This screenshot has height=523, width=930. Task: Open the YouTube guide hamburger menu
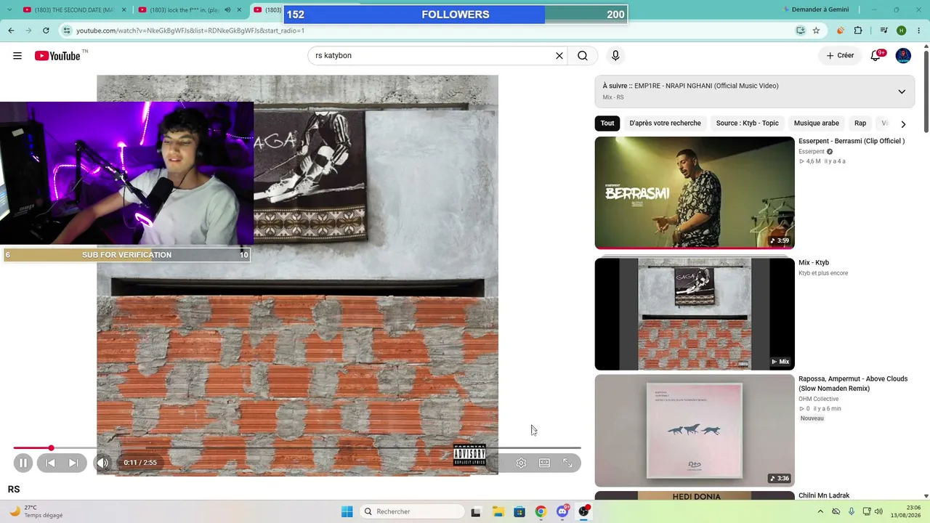pos(17,56)
